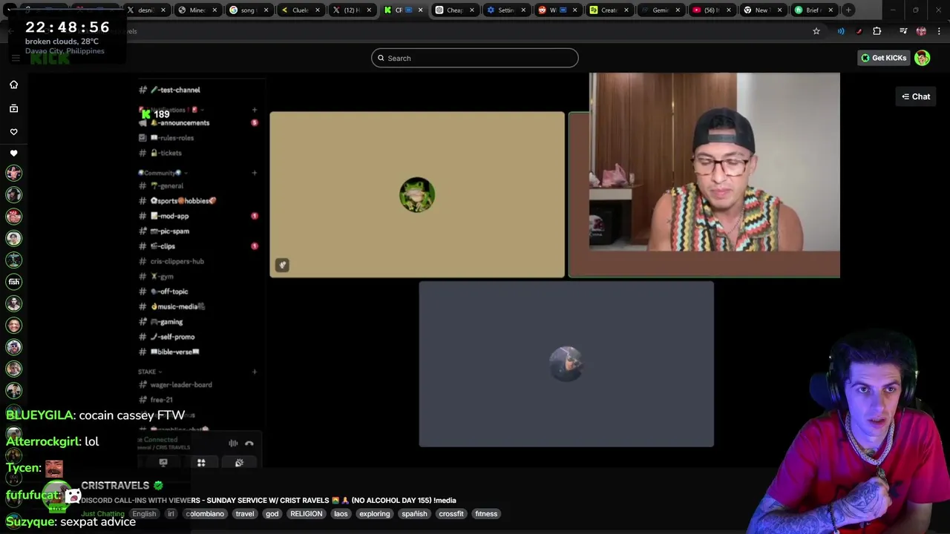This screenshot has width=950, height=534.
Task: Open the CRISTRAVELS channel name link
Action: click(x=115, y=485)
